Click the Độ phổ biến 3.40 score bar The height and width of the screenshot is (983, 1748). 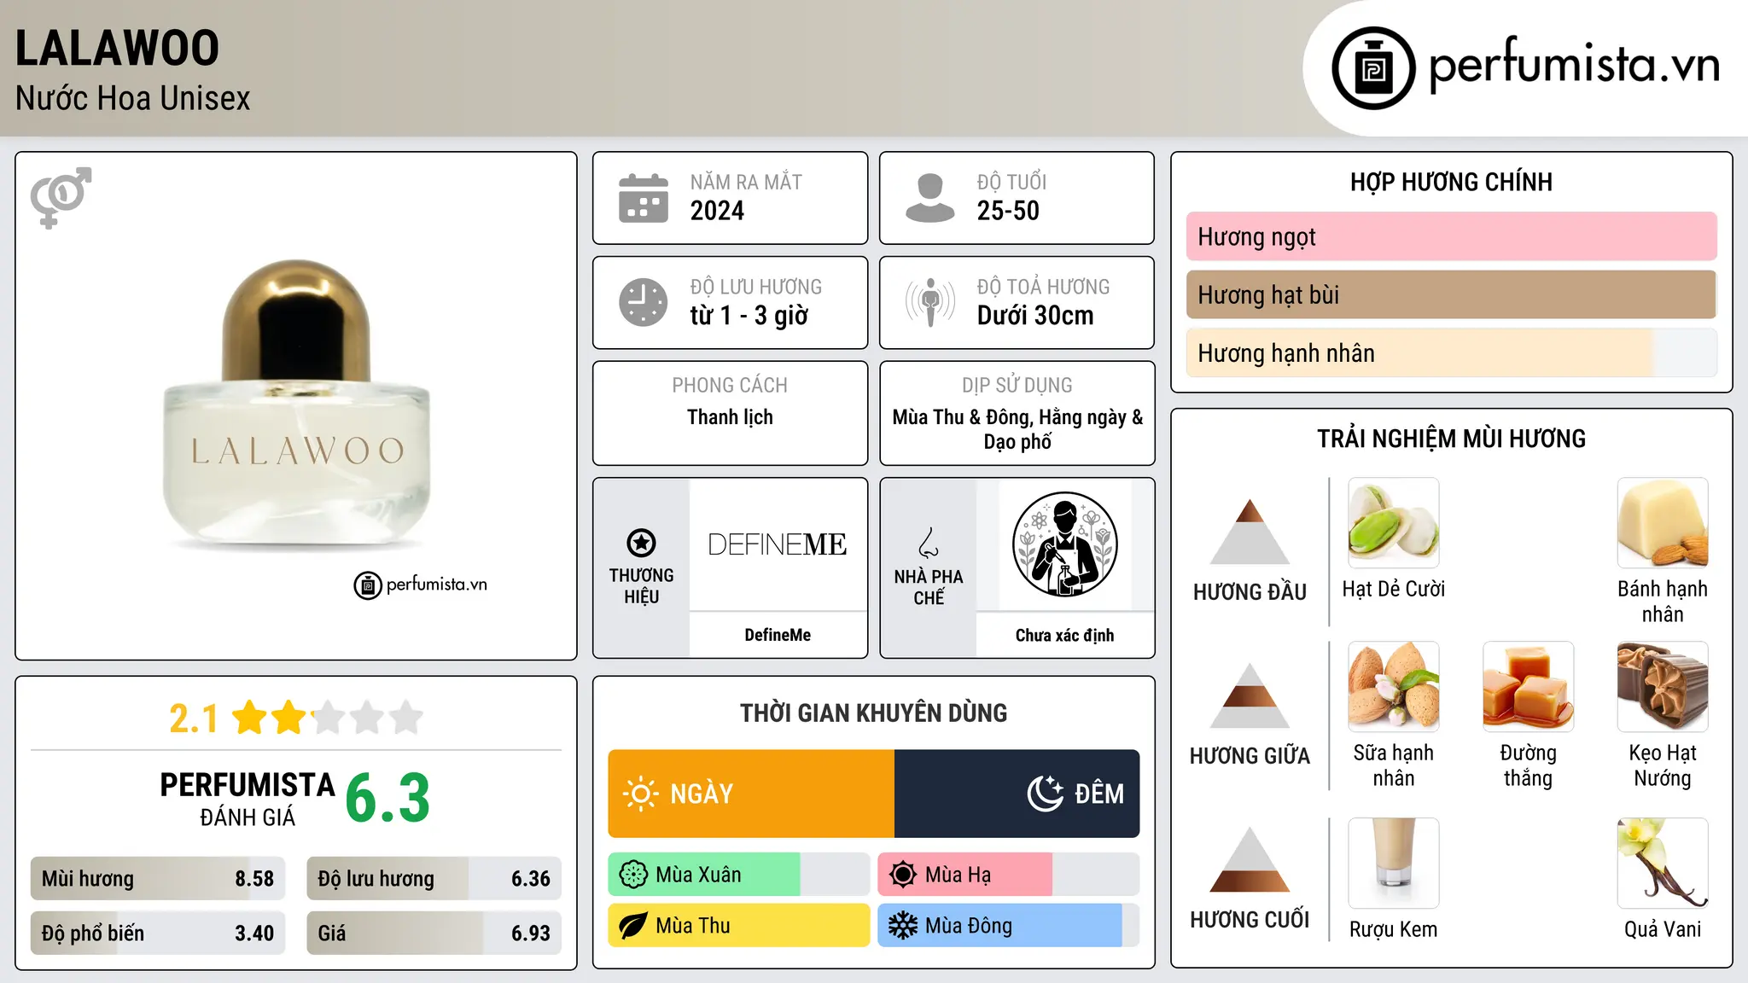pos(158,934)
